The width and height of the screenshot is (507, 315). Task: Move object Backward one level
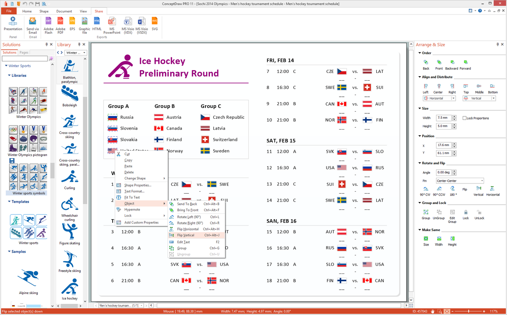click(x=452, y=64)
